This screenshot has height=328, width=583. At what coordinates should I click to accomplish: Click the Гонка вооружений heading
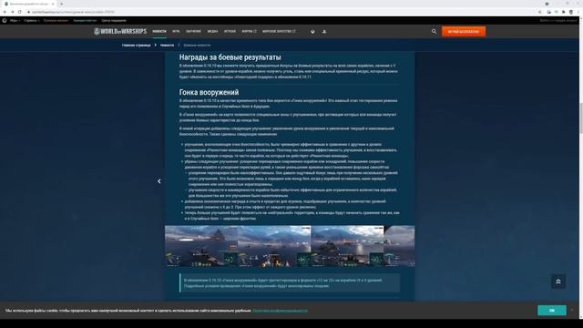[x=209, y=92]
